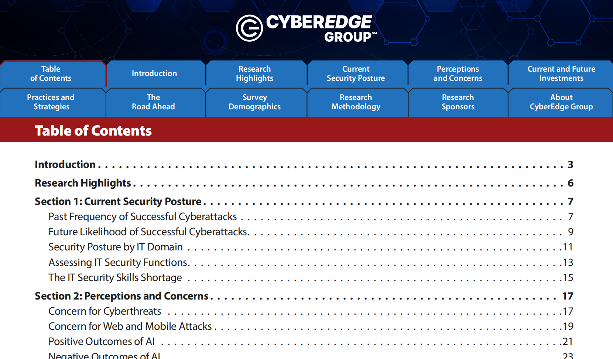Click page number 6 for Research Highlights

pyautogui.click(x=571, y=183)
